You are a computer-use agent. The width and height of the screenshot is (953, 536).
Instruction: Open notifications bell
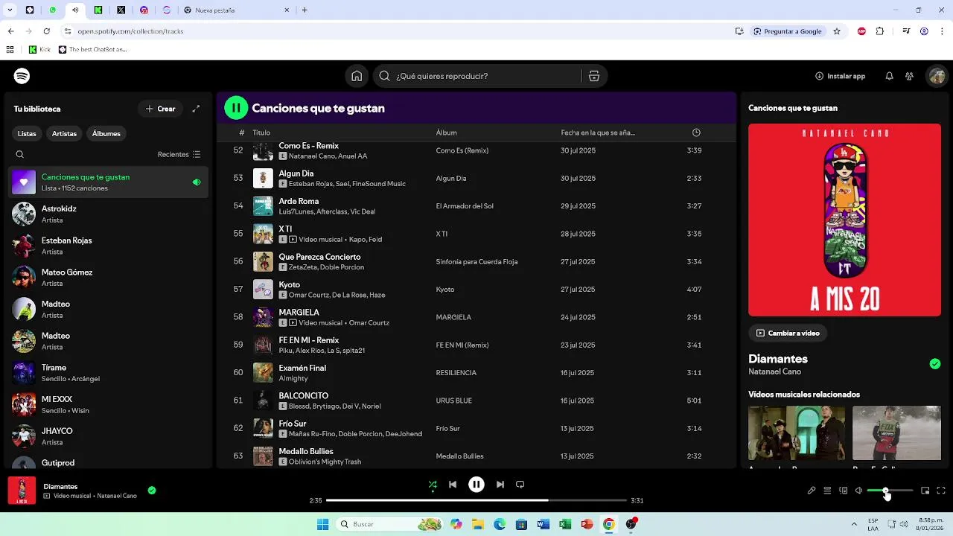click(889, 76)
